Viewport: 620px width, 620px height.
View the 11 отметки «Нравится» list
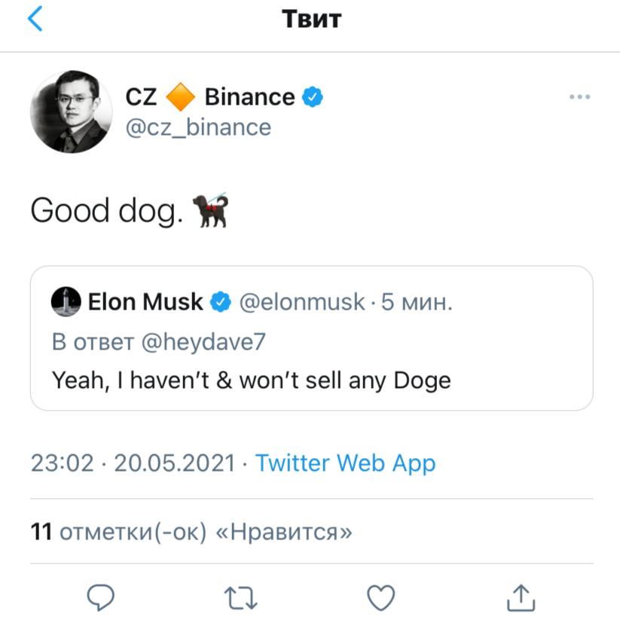coord(191,531)
